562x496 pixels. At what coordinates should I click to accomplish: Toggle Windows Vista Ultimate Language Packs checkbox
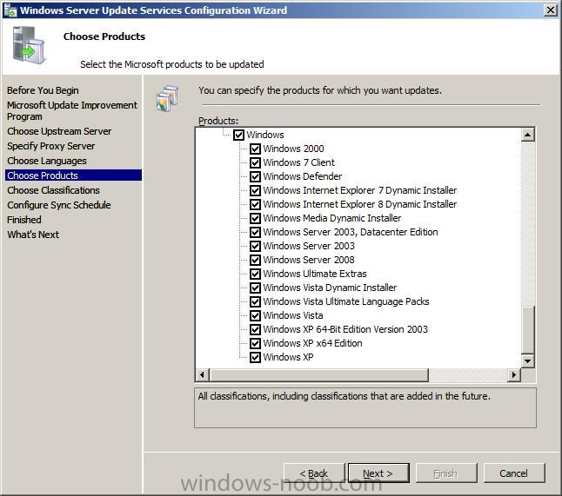[x=255, y=301]
